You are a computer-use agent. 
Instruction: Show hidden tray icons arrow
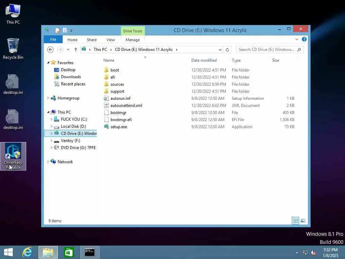[297, 253]
